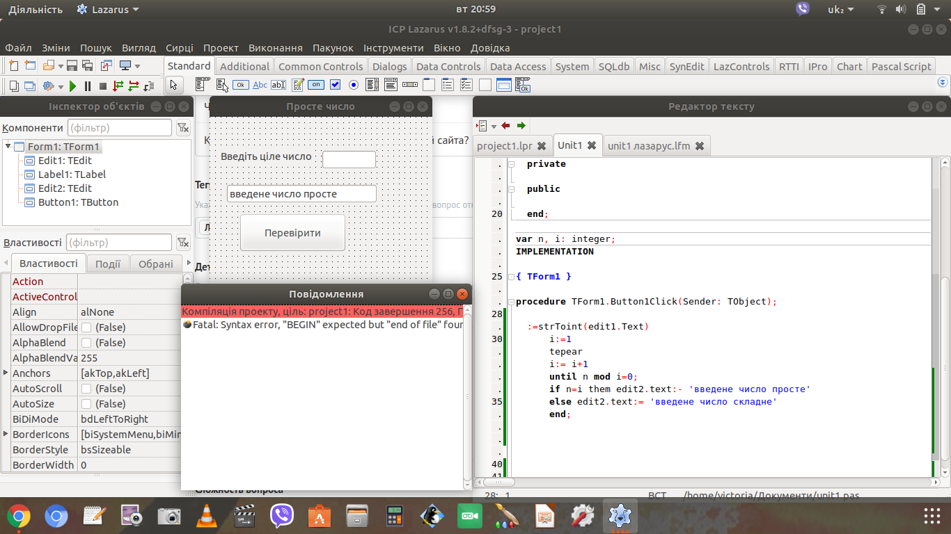The image size is (951, 534).
Task: Pick the TMainMenu component icon
Action: [x=202, y=85]
